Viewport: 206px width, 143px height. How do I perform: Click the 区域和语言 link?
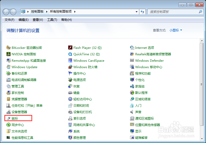pos(143,99)
